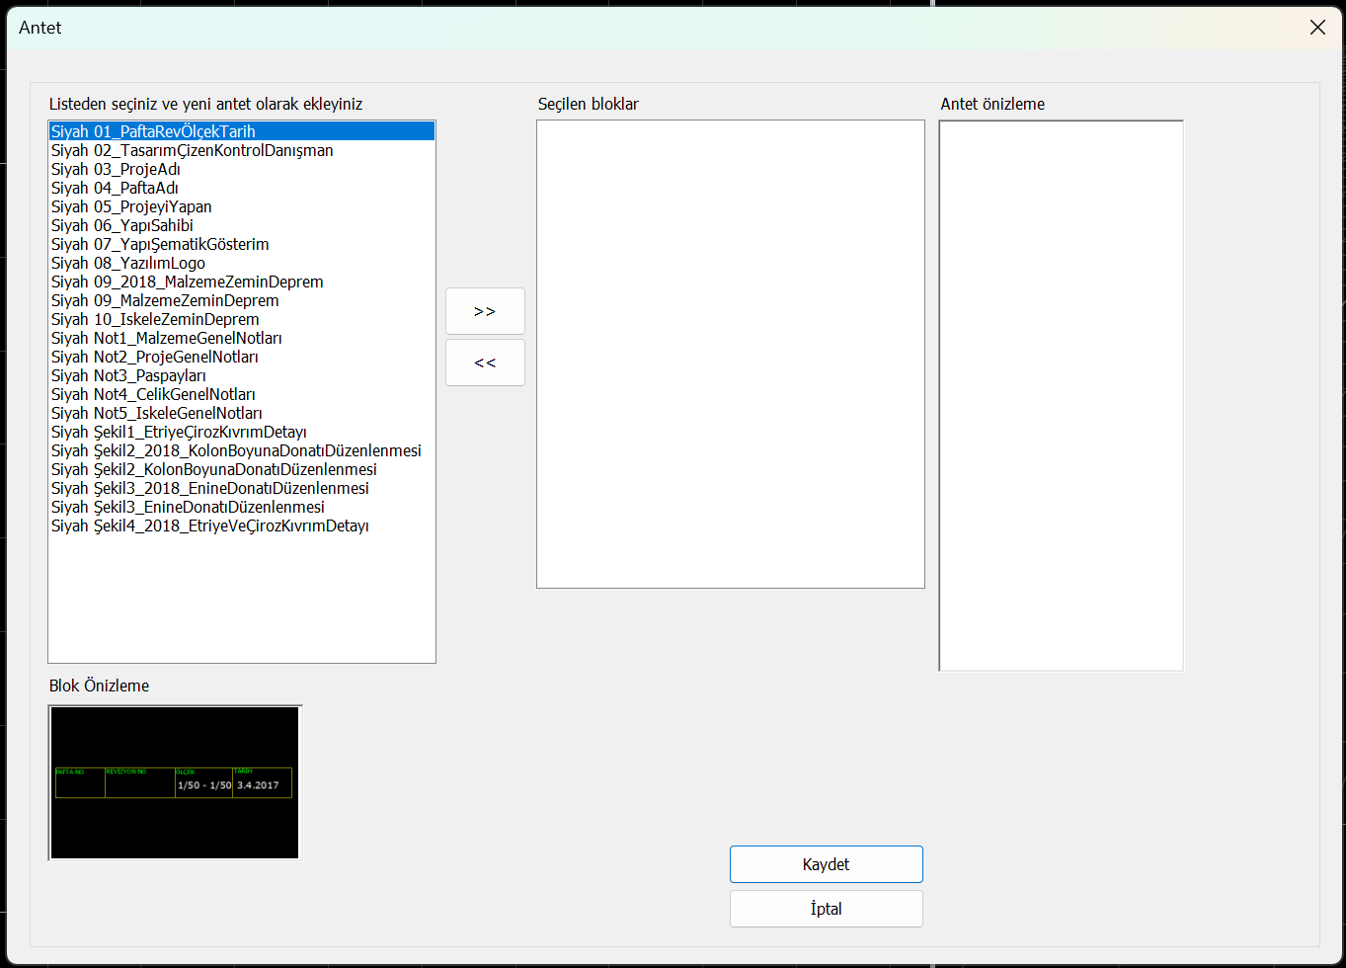Select Siyah 05_ProjeyiYapan block
Image resolution: width=1346 pixels, height=968 pixels.
131,206
